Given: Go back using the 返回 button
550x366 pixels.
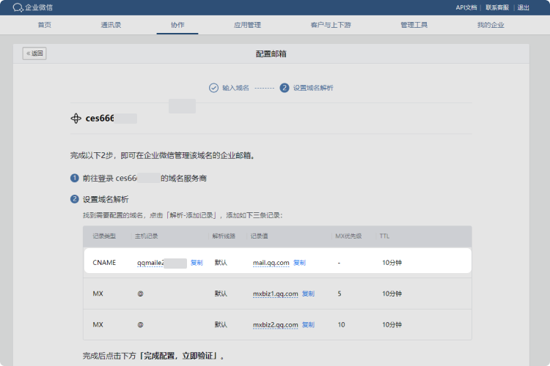Looking at the screenshot, I should pyautogui.click(x=34, y=53).
